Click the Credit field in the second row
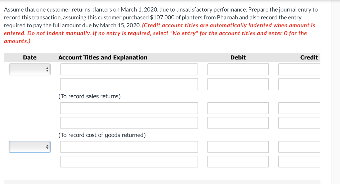Image resolution: width=340 pixels, height=184 pixels. (x=299, y=84)
